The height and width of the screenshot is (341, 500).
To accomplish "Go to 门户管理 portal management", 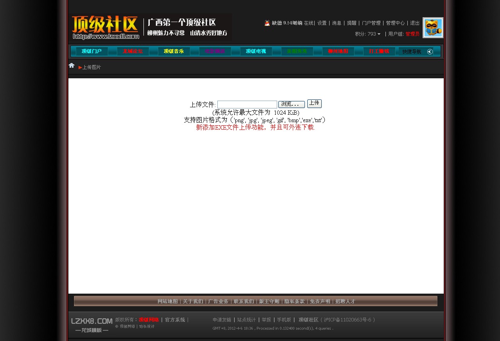I will (x=371, y=23).
